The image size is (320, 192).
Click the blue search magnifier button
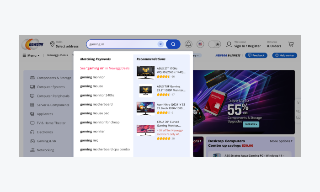[173, 44]
